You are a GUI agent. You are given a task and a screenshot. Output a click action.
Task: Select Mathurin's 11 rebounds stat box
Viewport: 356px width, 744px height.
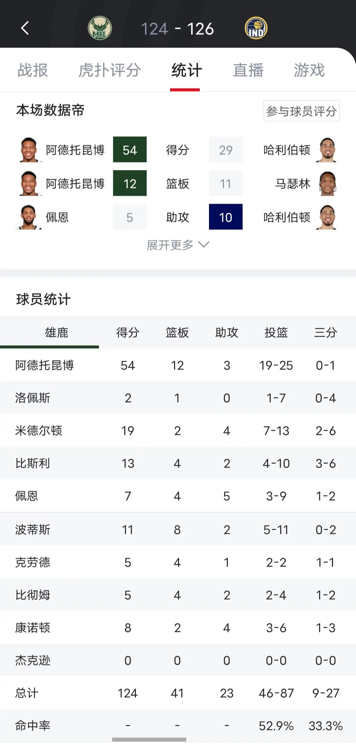point(226,184)
